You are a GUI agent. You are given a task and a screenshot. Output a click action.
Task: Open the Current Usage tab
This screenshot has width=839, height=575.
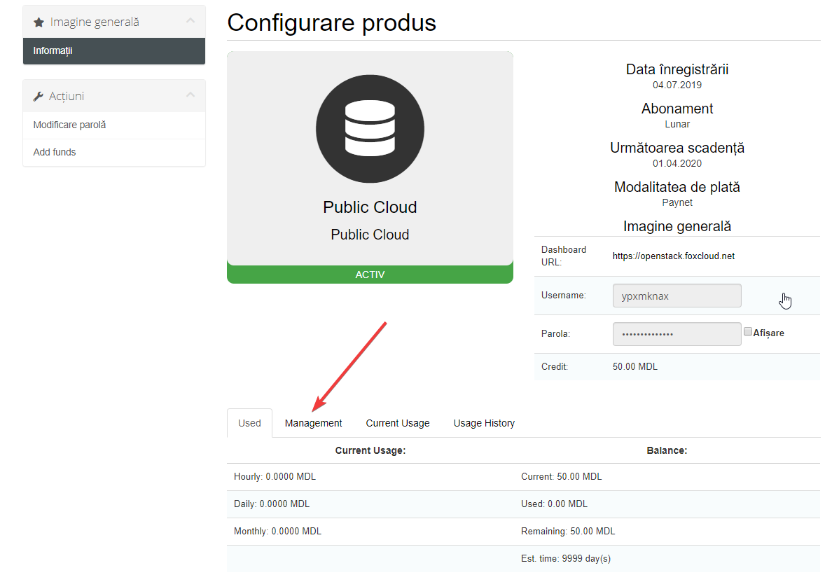point(397,423)
